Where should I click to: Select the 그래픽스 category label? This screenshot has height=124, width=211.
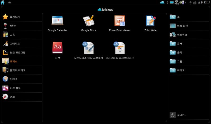tap(15, 44)
